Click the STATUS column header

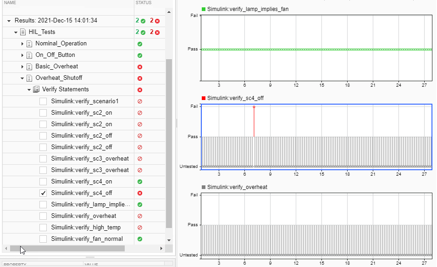[143, 3]
